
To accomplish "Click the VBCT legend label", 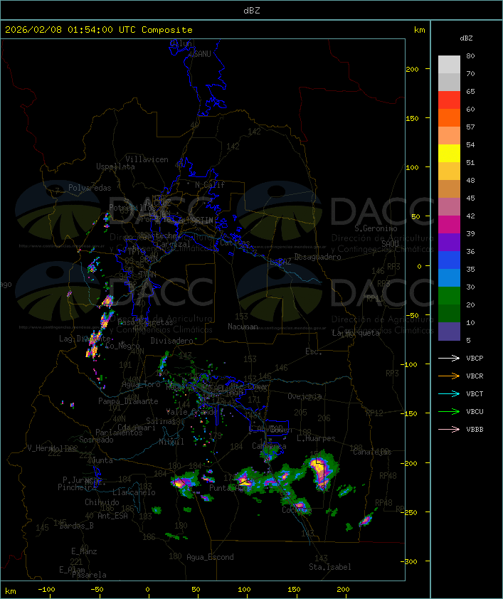I will tap(475, 393).
